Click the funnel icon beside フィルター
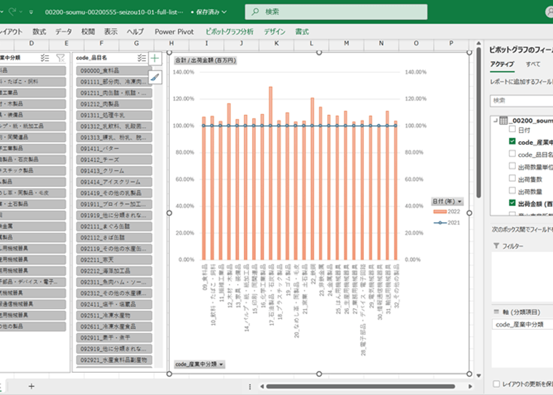The image size is (553, 395). (496, 246)
